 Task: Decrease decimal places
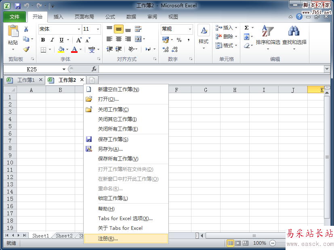(x=174, y=50)
